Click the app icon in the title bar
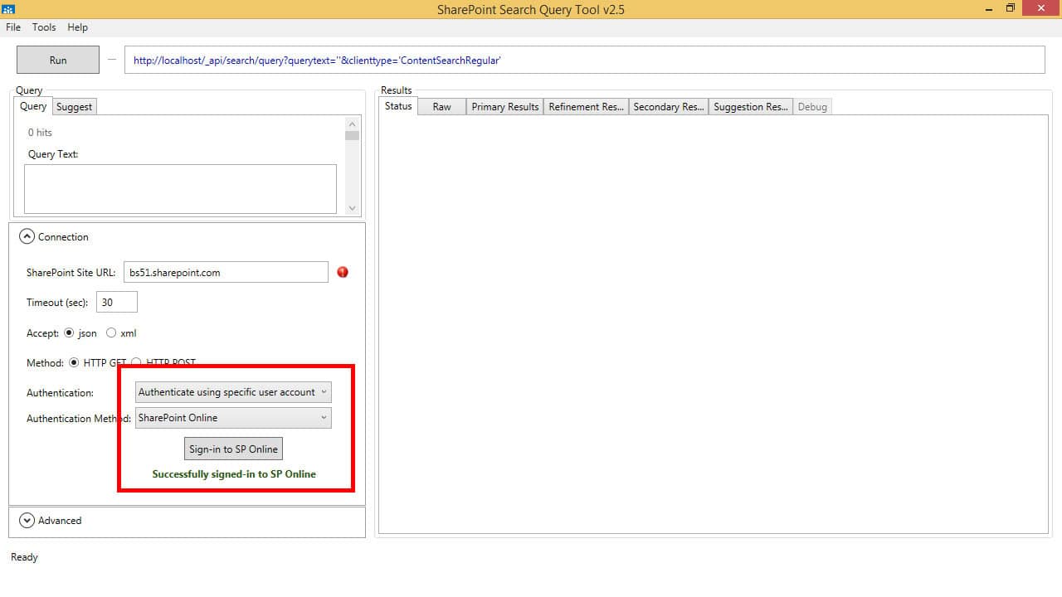This screenshot has width=1062, height=597. 7,8
